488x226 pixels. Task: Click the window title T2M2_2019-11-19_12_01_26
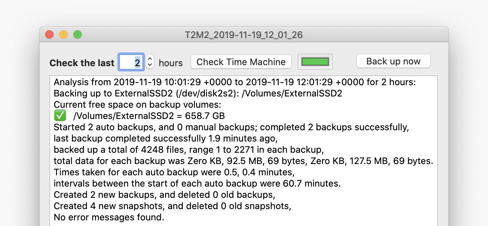point(244,35)
